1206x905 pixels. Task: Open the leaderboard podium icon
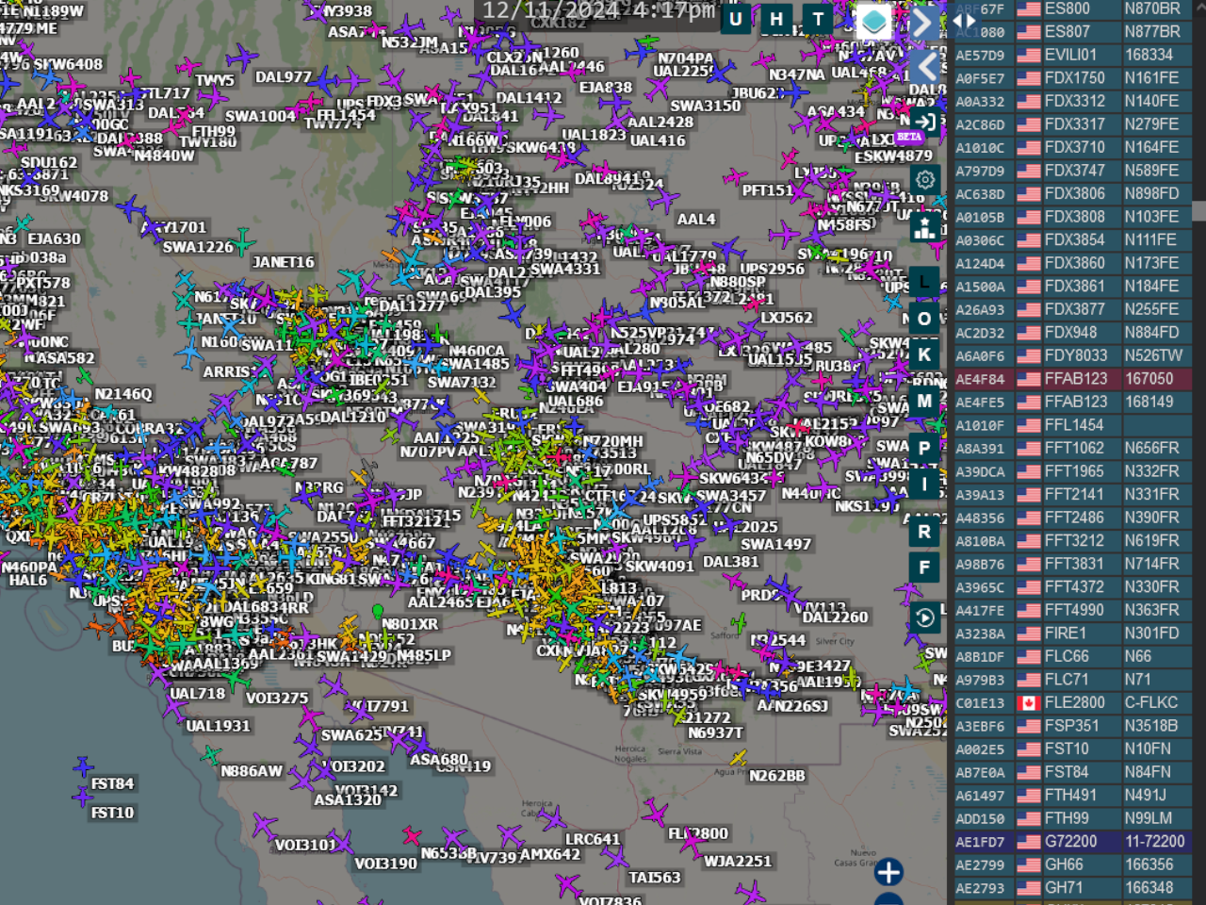[925, 227]
